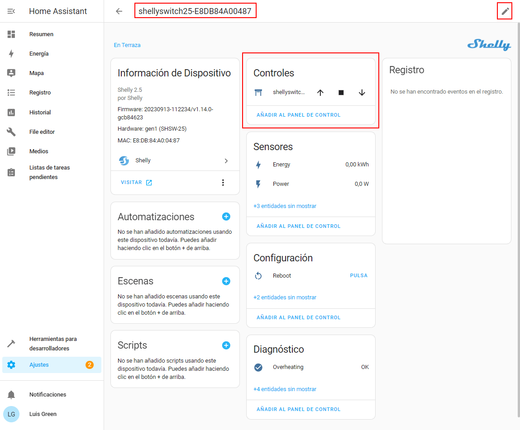Collapse the sidebar with the menu icon
This screenshot has height=430, width=520.
click(x=11, y=11)
